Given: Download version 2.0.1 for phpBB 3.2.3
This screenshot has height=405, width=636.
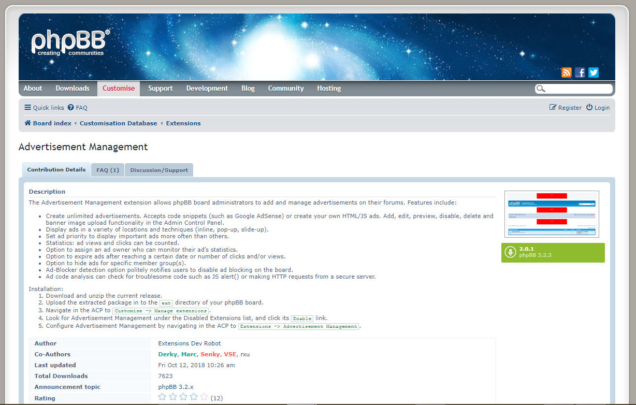Looking at the screenshot, I should pos(553,253).
